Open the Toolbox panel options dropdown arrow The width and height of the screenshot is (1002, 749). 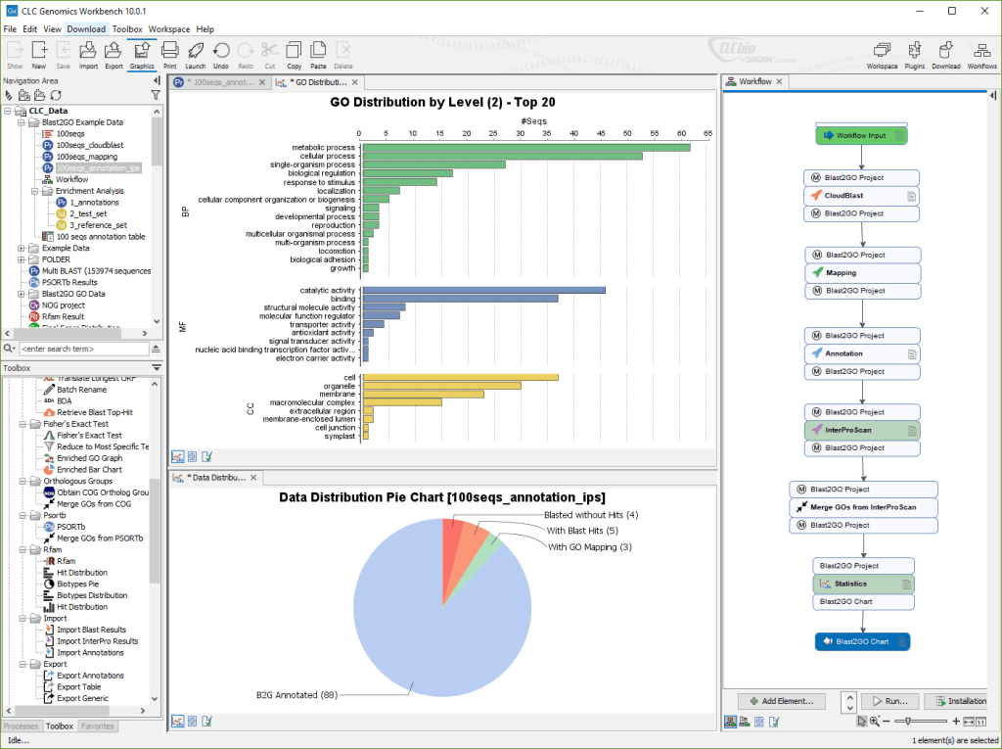coord(157,368)
